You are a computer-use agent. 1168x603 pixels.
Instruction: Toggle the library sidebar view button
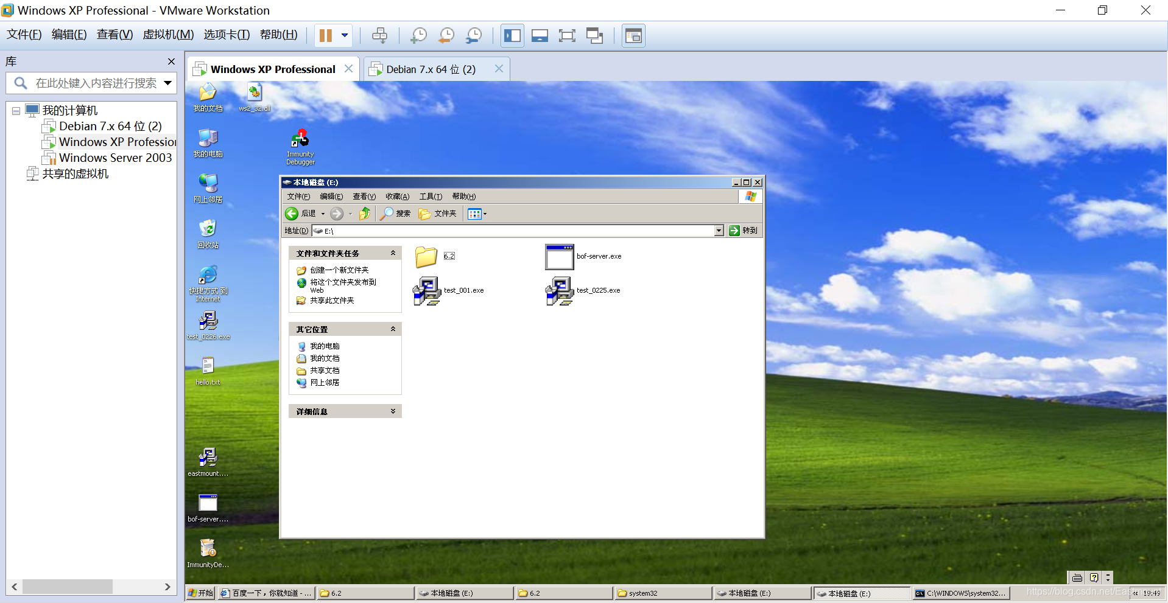(x=512, y=35)
